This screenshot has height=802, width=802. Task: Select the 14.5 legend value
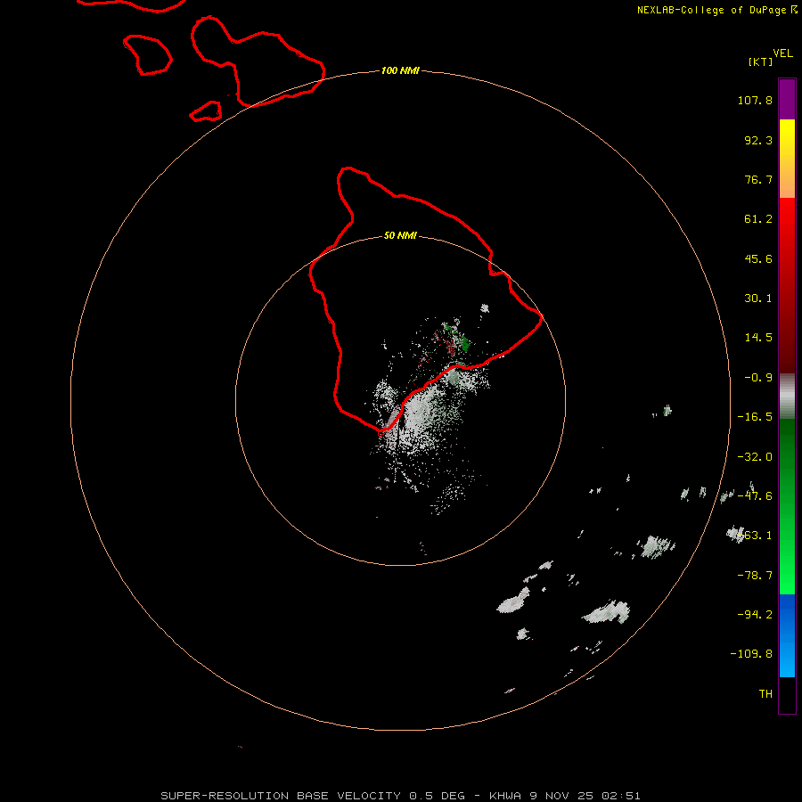758,338
